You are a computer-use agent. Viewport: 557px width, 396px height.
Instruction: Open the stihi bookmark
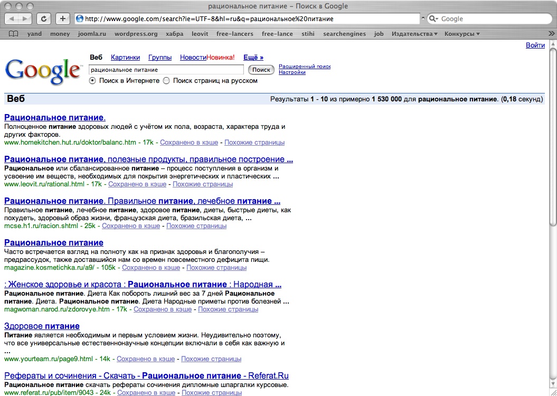pos(308,34)
